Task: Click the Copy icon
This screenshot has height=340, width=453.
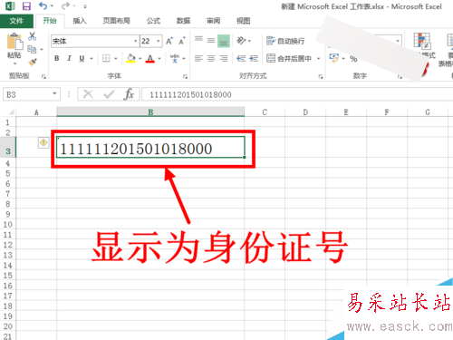Action: 32,49
